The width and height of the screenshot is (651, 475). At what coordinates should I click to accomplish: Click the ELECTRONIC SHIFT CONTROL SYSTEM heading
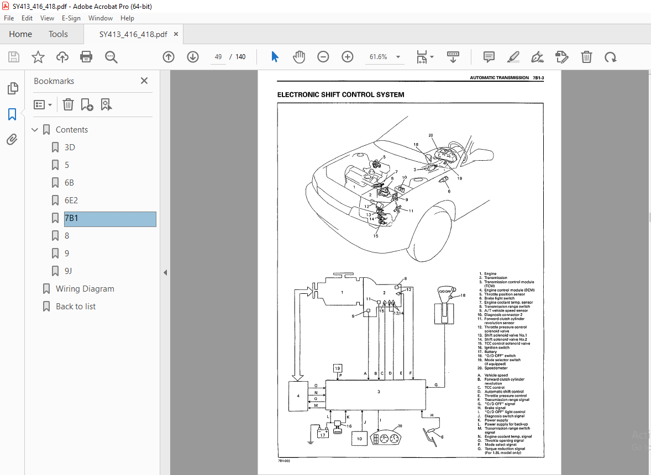point(340,94)
